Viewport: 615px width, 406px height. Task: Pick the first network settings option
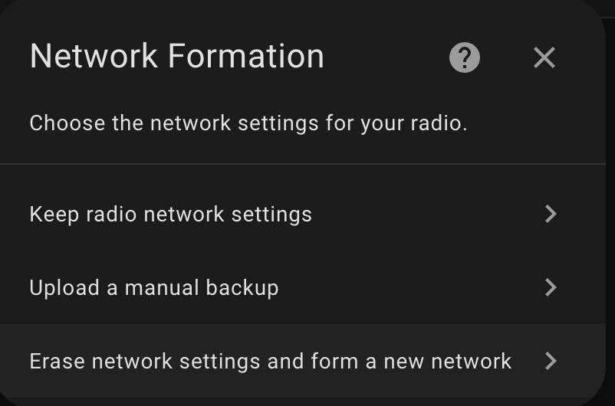(x=303, y=214)
